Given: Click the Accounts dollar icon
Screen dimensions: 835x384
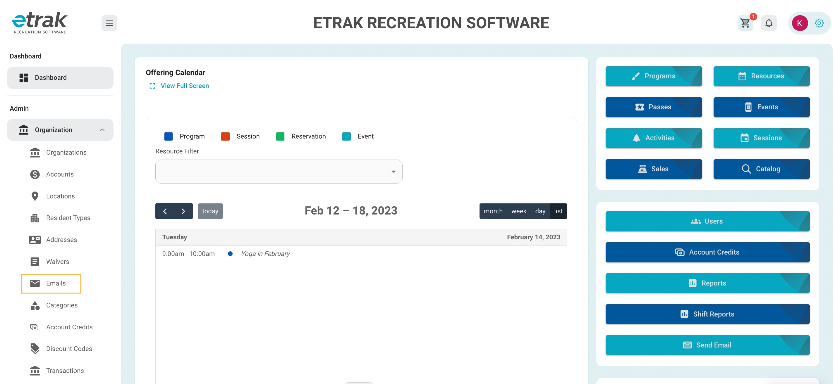Looking at the screenshot, I should (35, 174).
